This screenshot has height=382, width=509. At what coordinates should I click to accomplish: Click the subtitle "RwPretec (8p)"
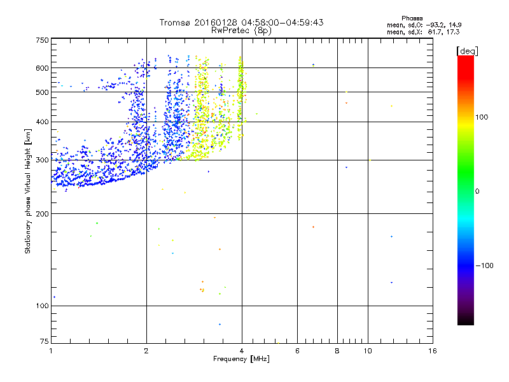point(241,31)
